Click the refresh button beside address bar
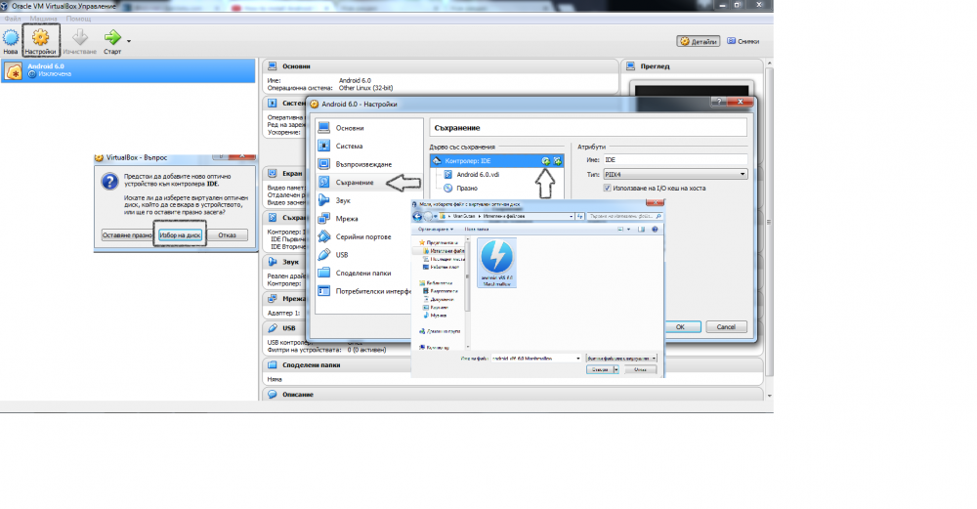This screenshot has height=509, width=977. point(580,216)
